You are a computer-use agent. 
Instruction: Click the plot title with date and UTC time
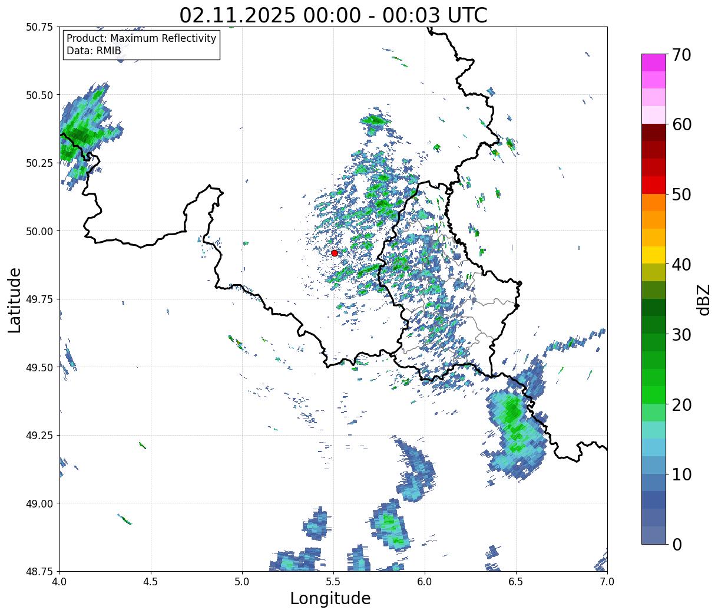click(x=333, y=15)
